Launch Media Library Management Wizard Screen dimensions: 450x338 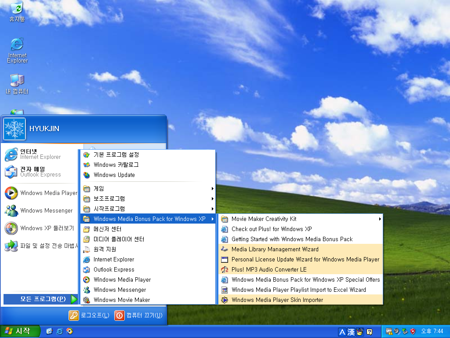pos(301,249)
